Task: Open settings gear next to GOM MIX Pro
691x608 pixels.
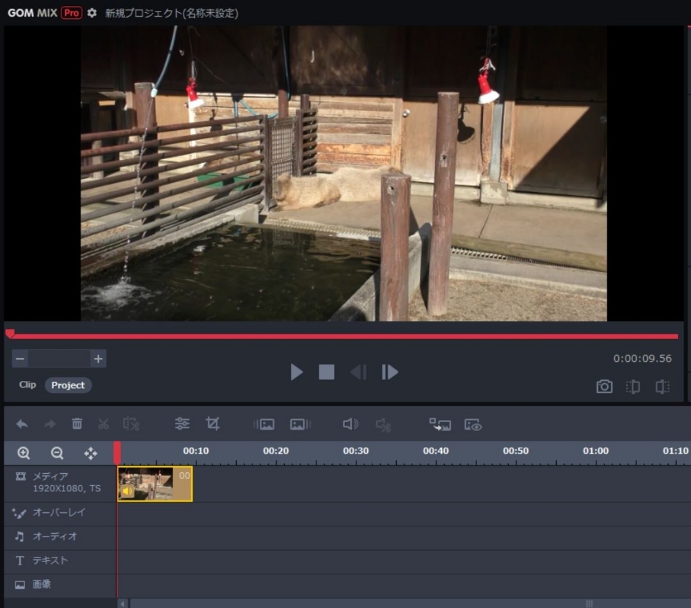Action: click(92, 13)
